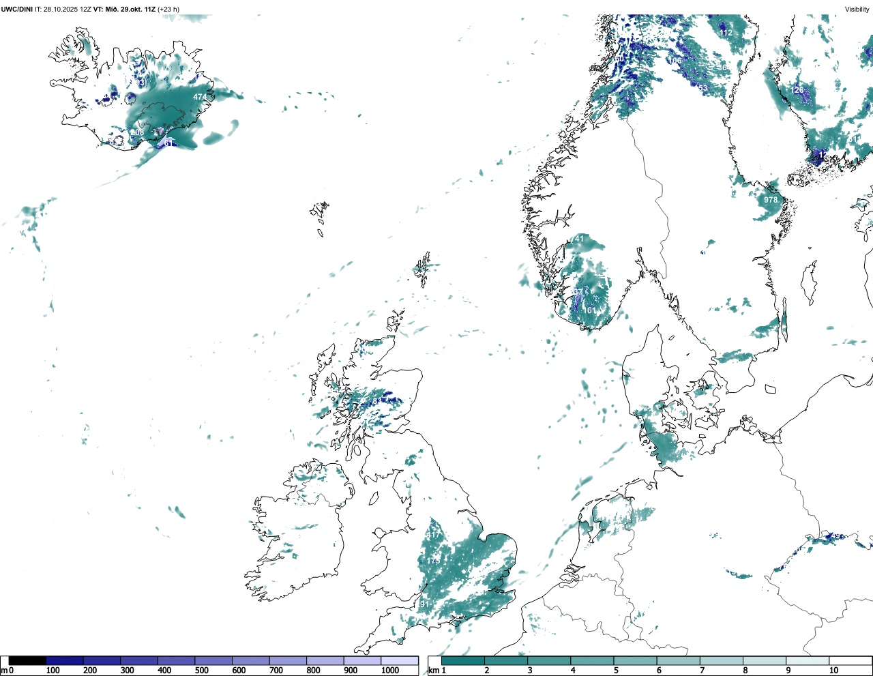Click the '471' visibility value over Iceland
This screenshot has width=873, height=676.
tap(199, 98)
